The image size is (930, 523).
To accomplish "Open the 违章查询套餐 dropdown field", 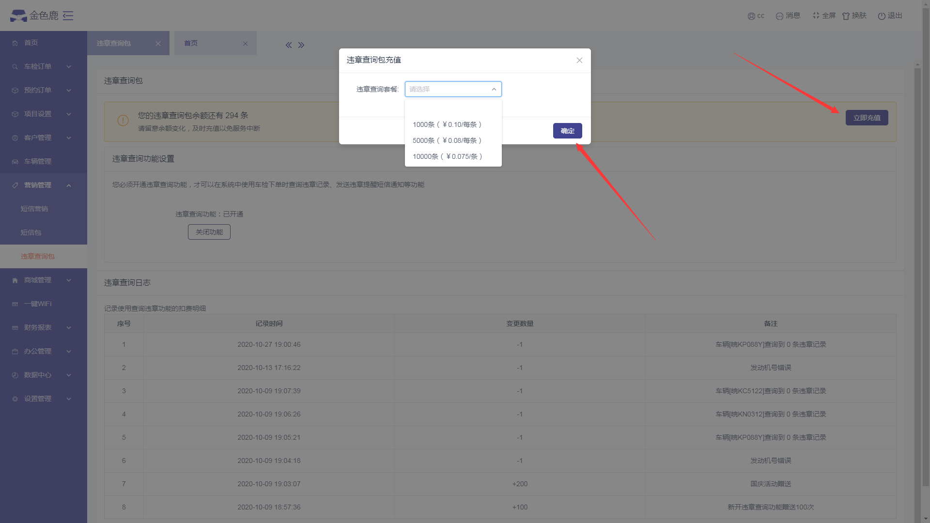I will pyautogui.click(x=453, y=89).
